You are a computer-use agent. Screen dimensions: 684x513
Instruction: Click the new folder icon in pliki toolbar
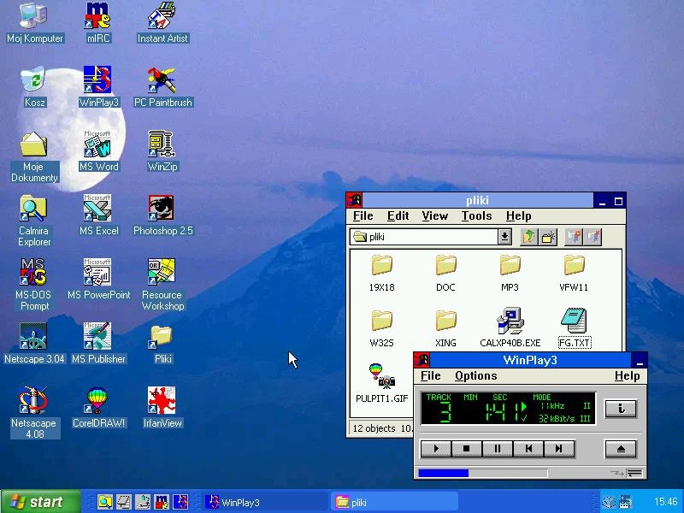pos(549,237)
